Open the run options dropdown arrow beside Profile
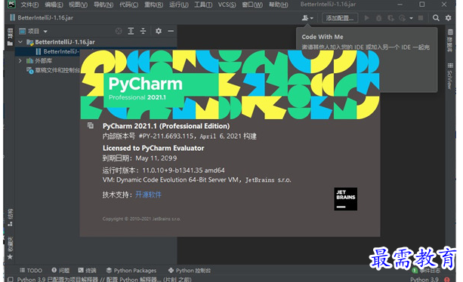The image size is (463, 282). point(411,18)
